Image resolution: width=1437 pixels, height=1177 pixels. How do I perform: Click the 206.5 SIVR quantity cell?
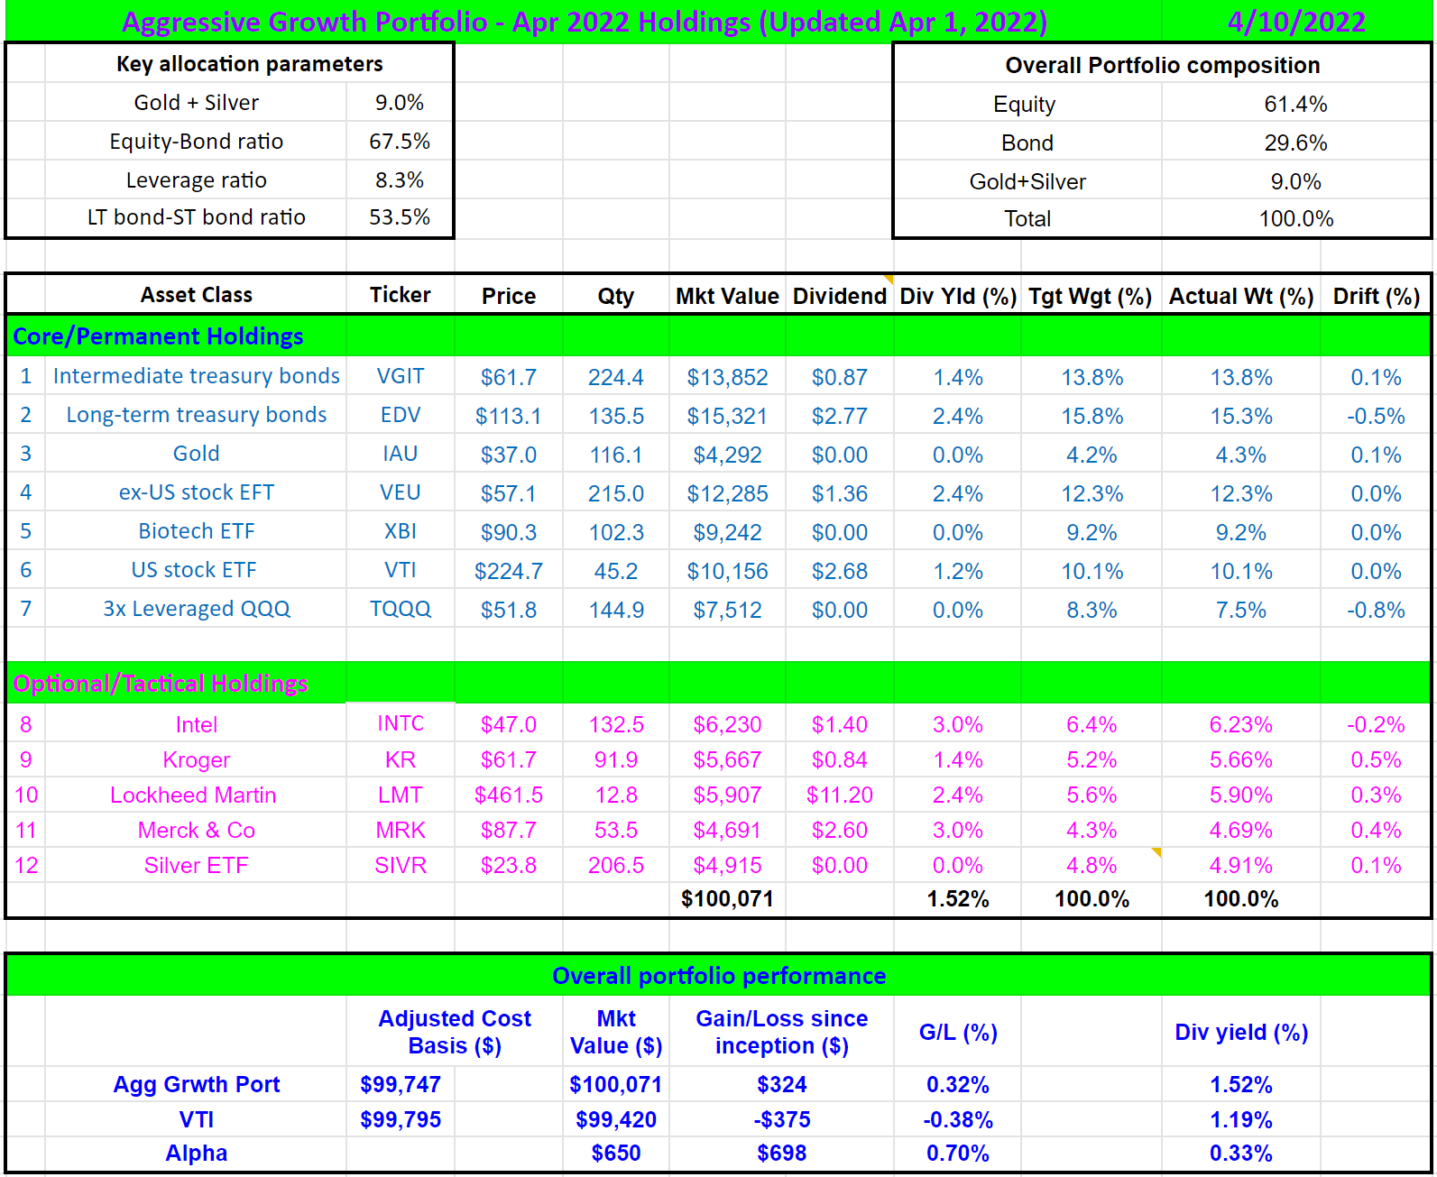pyautogui.click(x=616, y=866)
